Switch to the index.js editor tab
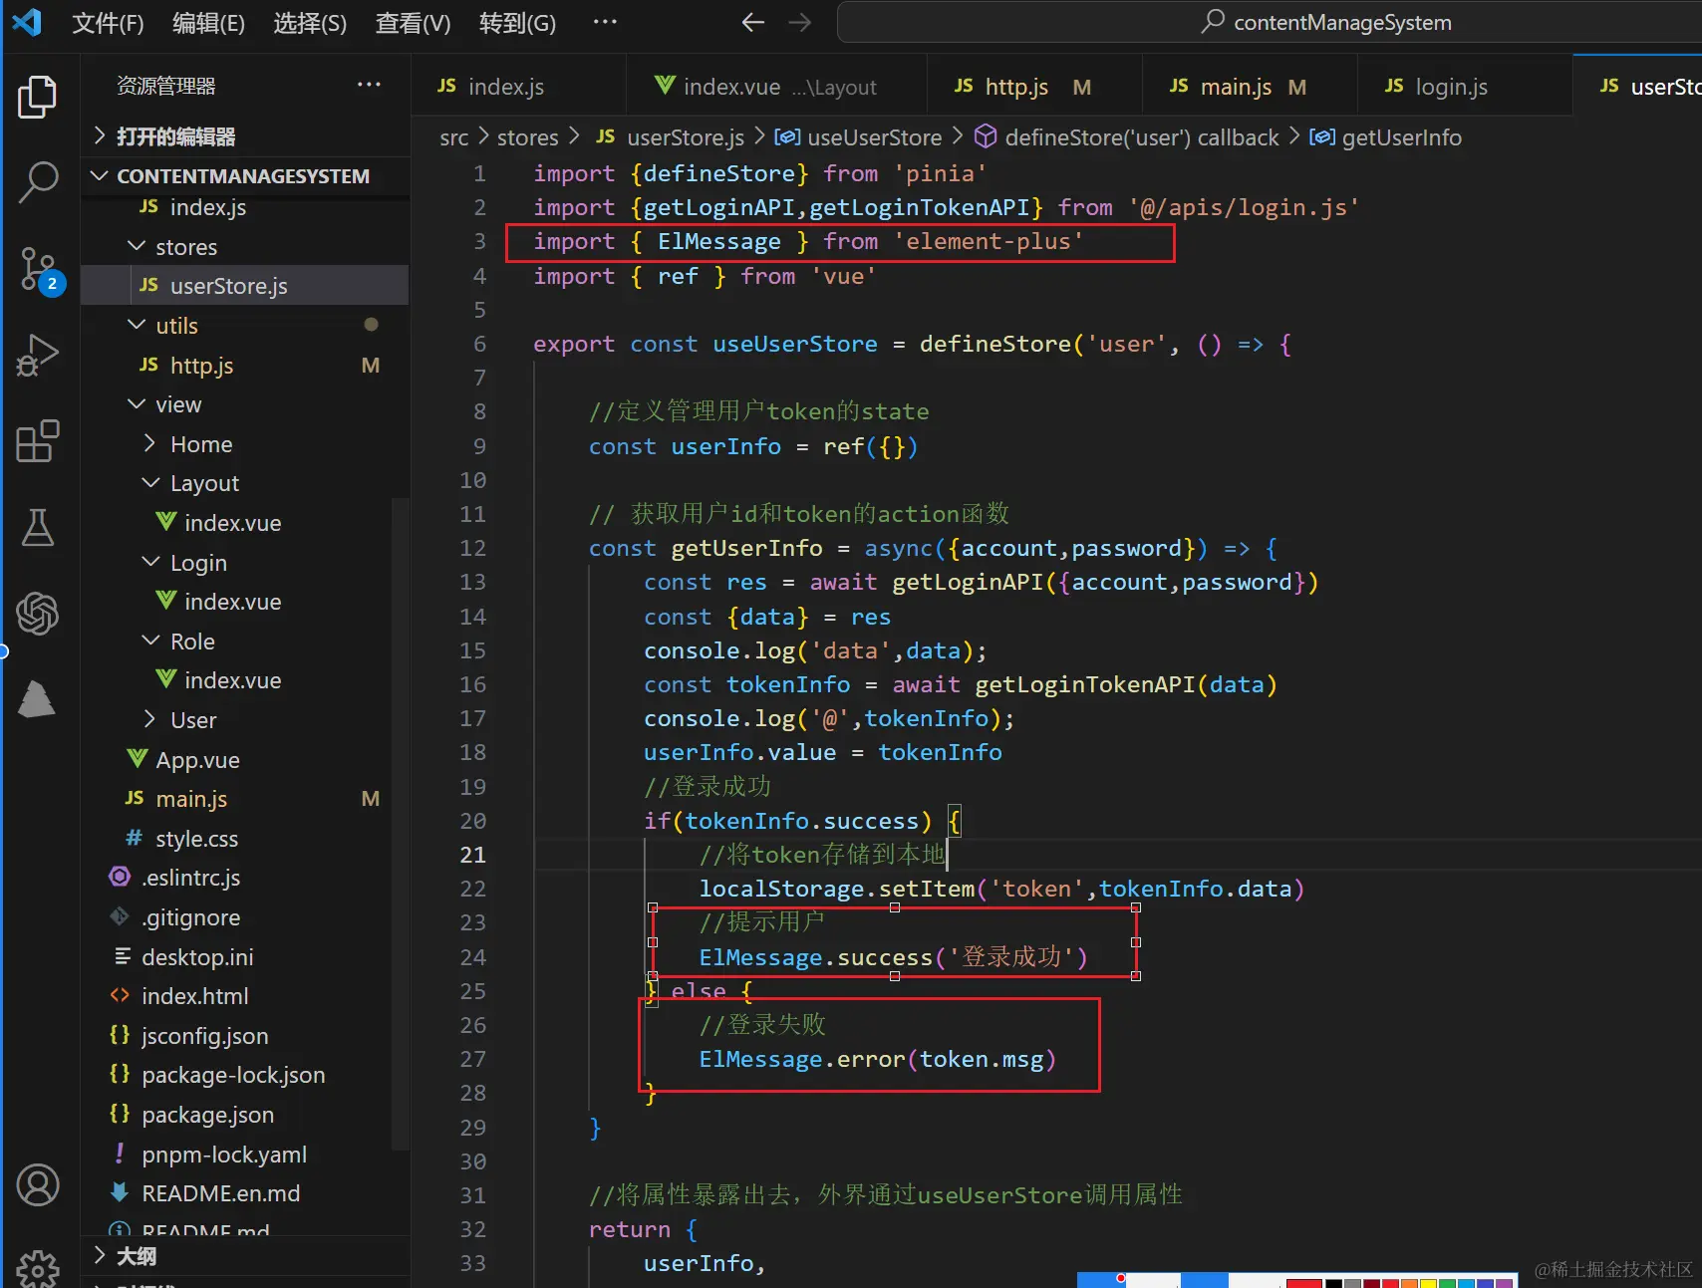This screenshot has width=1702, height=1288. click(x=519, y=87)
